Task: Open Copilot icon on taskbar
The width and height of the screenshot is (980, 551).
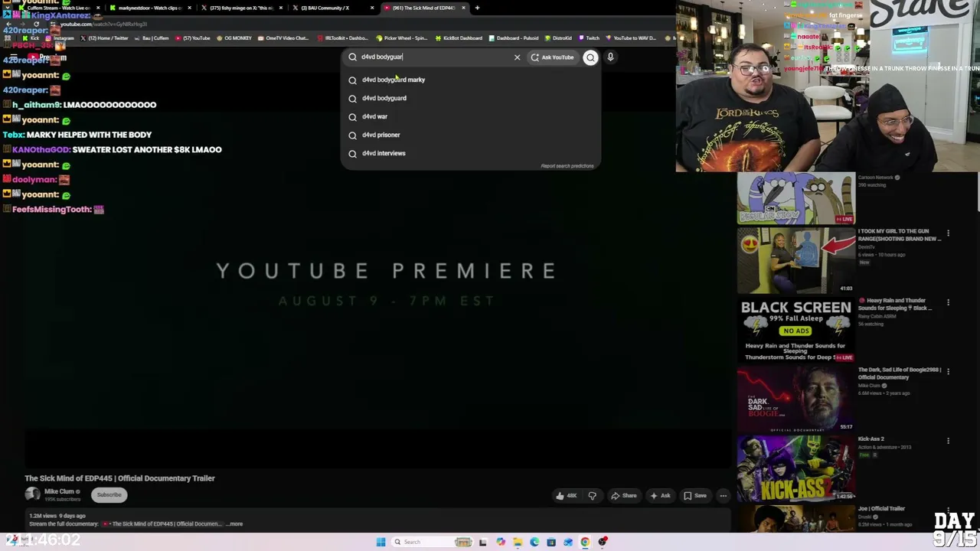Action: pyautogui.click(x=501, y=542)
